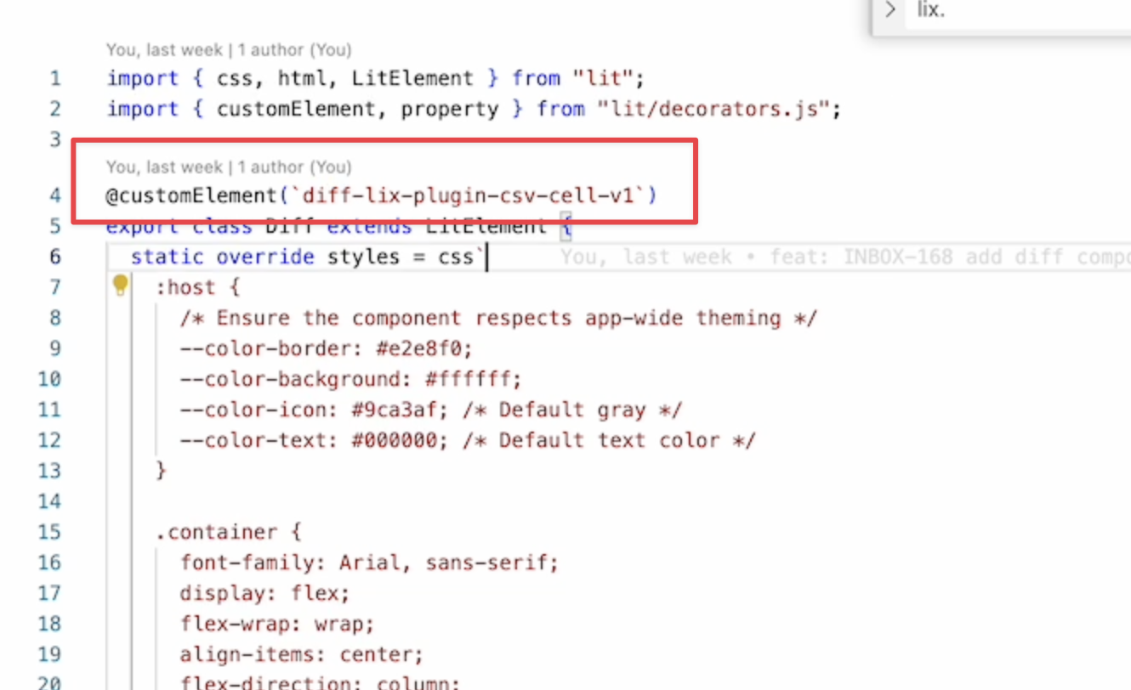The width and height of the screenshot is (1131, 690).
Task: Click the "Default text color" comment
Action: [609, 440]
